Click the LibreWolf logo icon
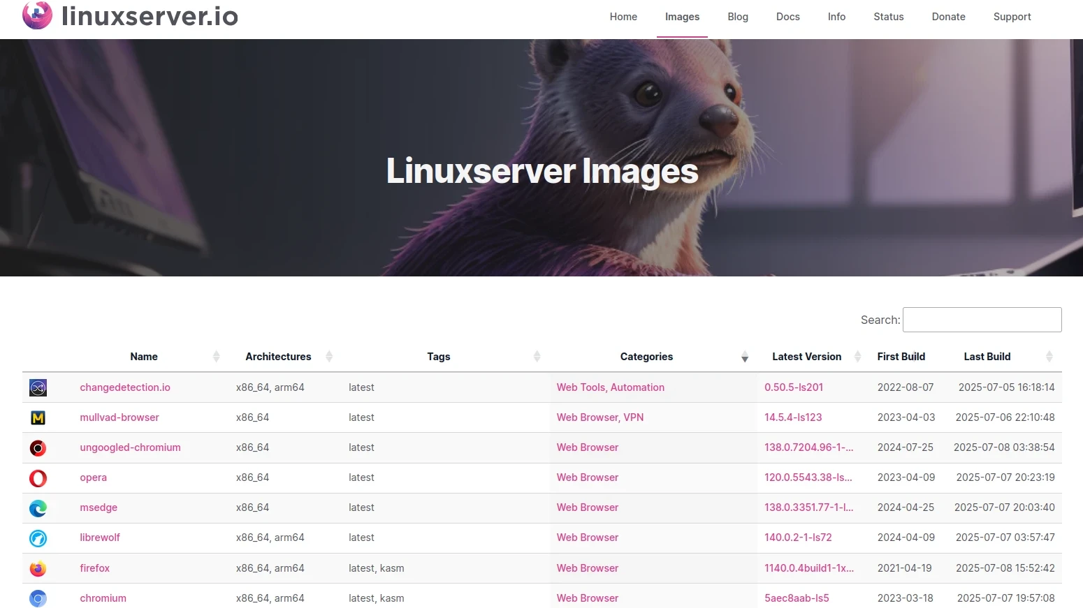 [38, 538]
